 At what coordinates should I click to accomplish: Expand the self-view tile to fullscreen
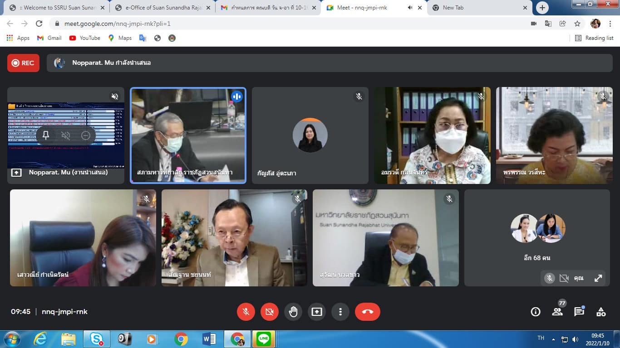[598, 278]
